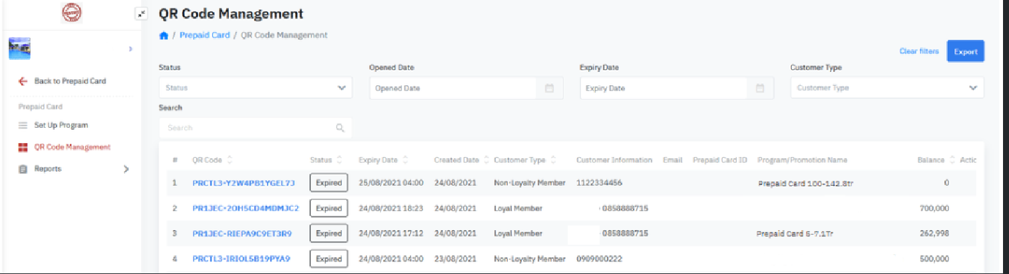Sort by Expiry Date column arrows

click(x=405, y=160)
